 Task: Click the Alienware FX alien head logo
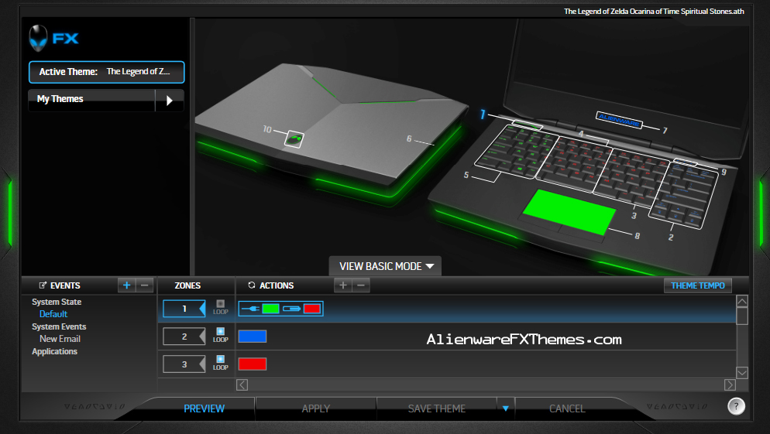tap(38, 38)
